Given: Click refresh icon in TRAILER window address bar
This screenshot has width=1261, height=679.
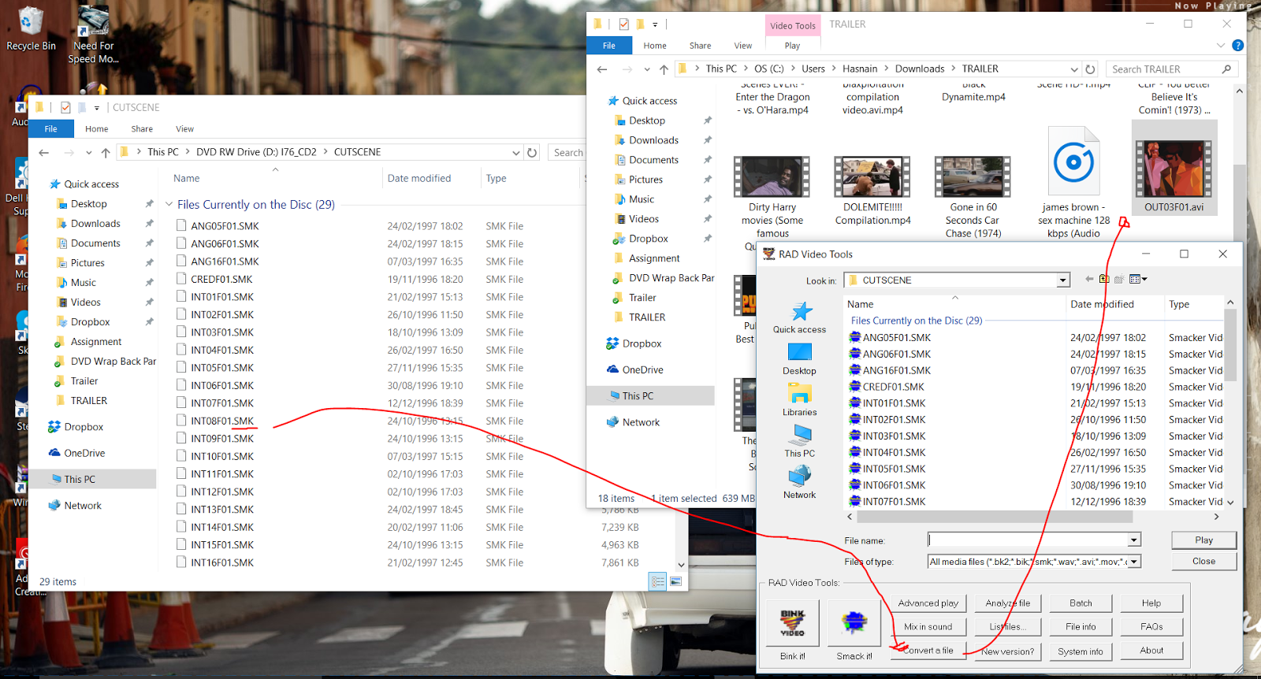Looking at the screenshot, I should click(x=1090, y=69).
